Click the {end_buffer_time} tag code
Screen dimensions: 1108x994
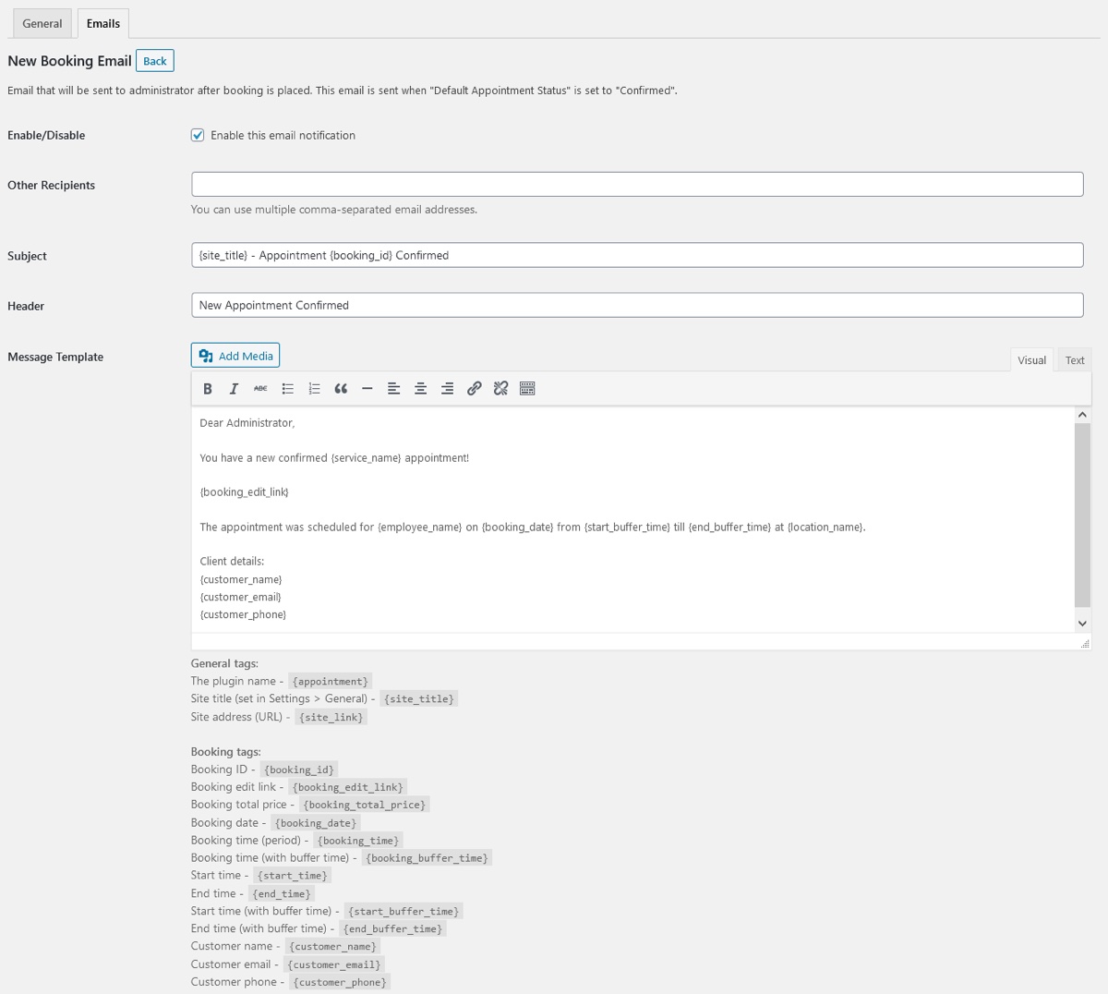pyautogui.click(x=393, y=929)
